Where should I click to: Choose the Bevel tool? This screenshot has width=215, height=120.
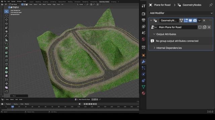point(6,56)
